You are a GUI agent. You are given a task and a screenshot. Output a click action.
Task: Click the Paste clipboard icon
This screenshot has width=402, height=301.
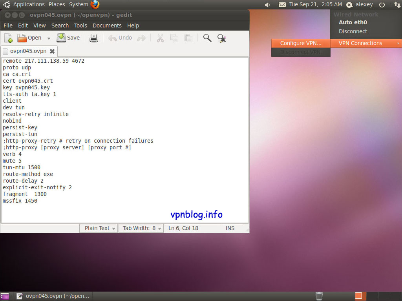188,38
